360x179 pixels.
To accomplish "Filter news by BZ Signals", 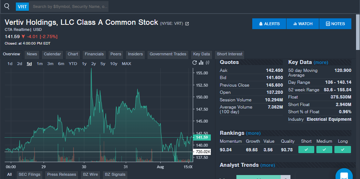I will pyautogui.click(x=115, y=175).
